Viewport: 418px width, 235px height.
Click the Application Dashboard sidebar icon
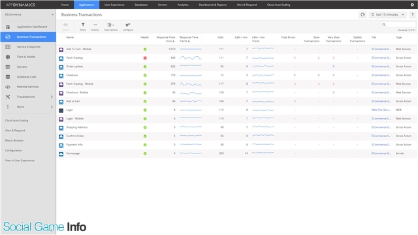point(8,27)
